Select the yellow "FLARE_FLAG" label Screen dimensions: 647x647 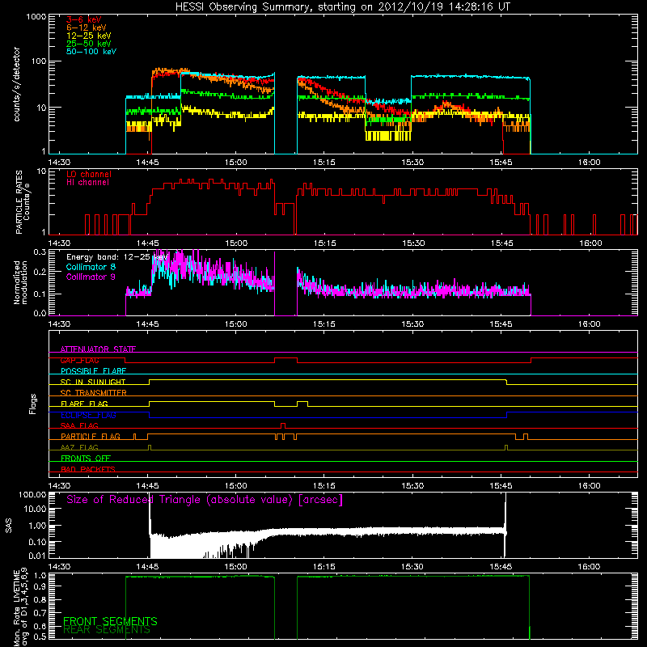pos(84,404)
